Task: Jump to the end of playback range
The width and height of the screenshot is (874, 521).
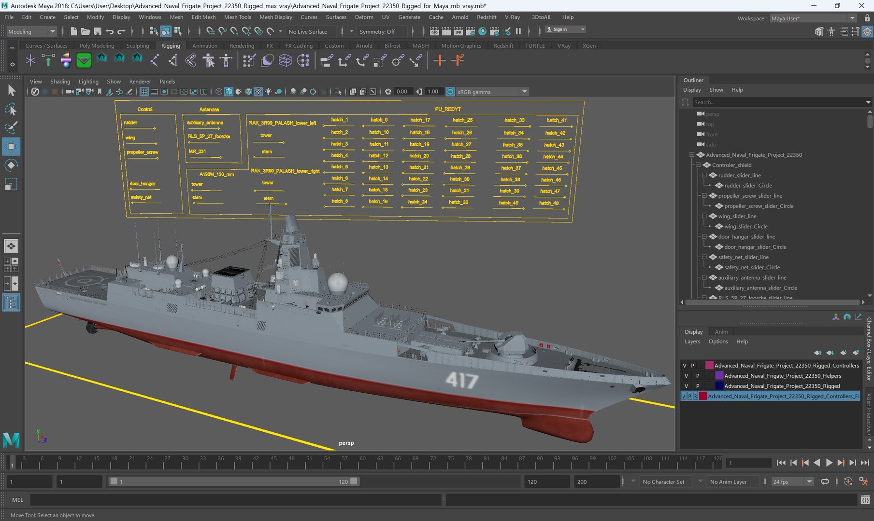Action: point(865,463)
